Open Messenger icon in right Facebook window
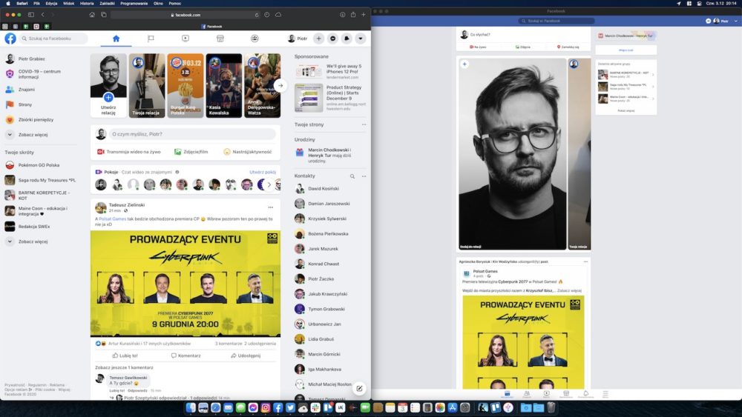 [708, 21]
